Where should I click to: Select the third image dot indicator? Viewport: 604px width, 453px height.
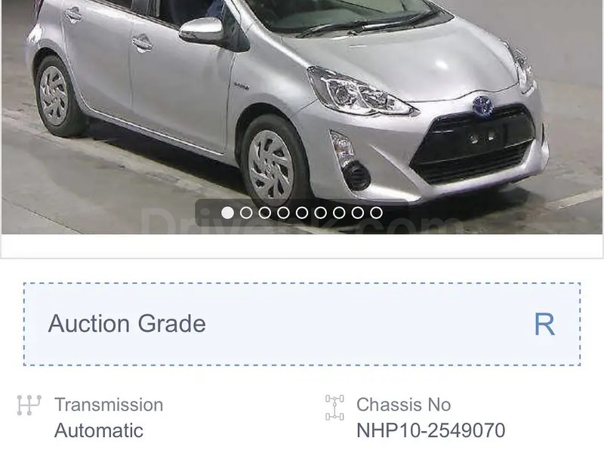click(265, 213)
